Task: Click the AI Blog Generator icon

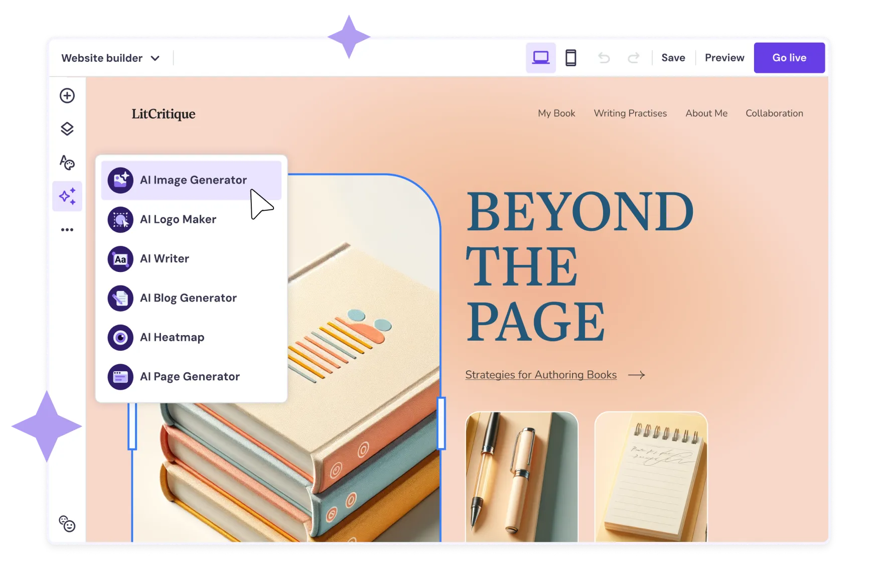Action: (x=120, y=298)
